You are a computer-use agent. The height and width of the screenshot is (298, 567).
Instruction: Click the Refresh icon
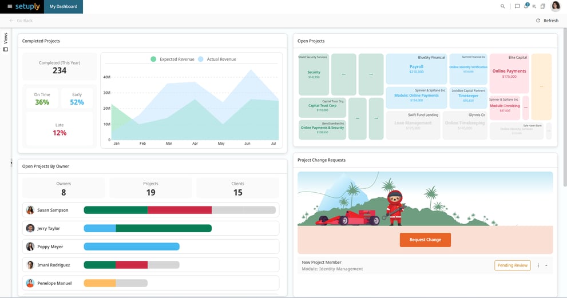(538, 21)
